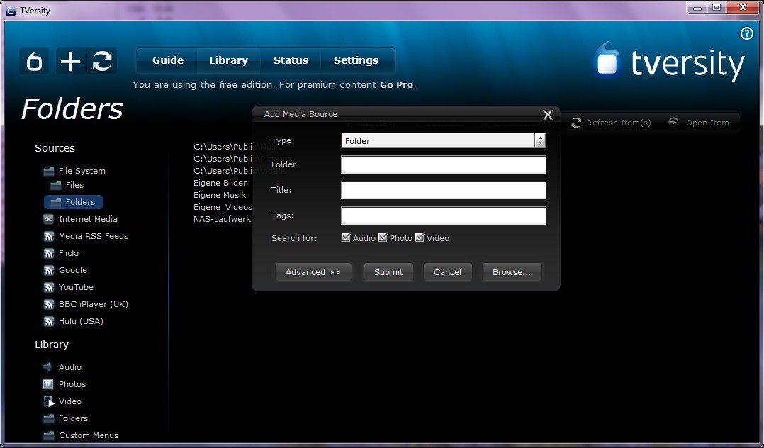Uncheck the Audio search checkbox
The image size is (764, 448).
pos(346,237)
